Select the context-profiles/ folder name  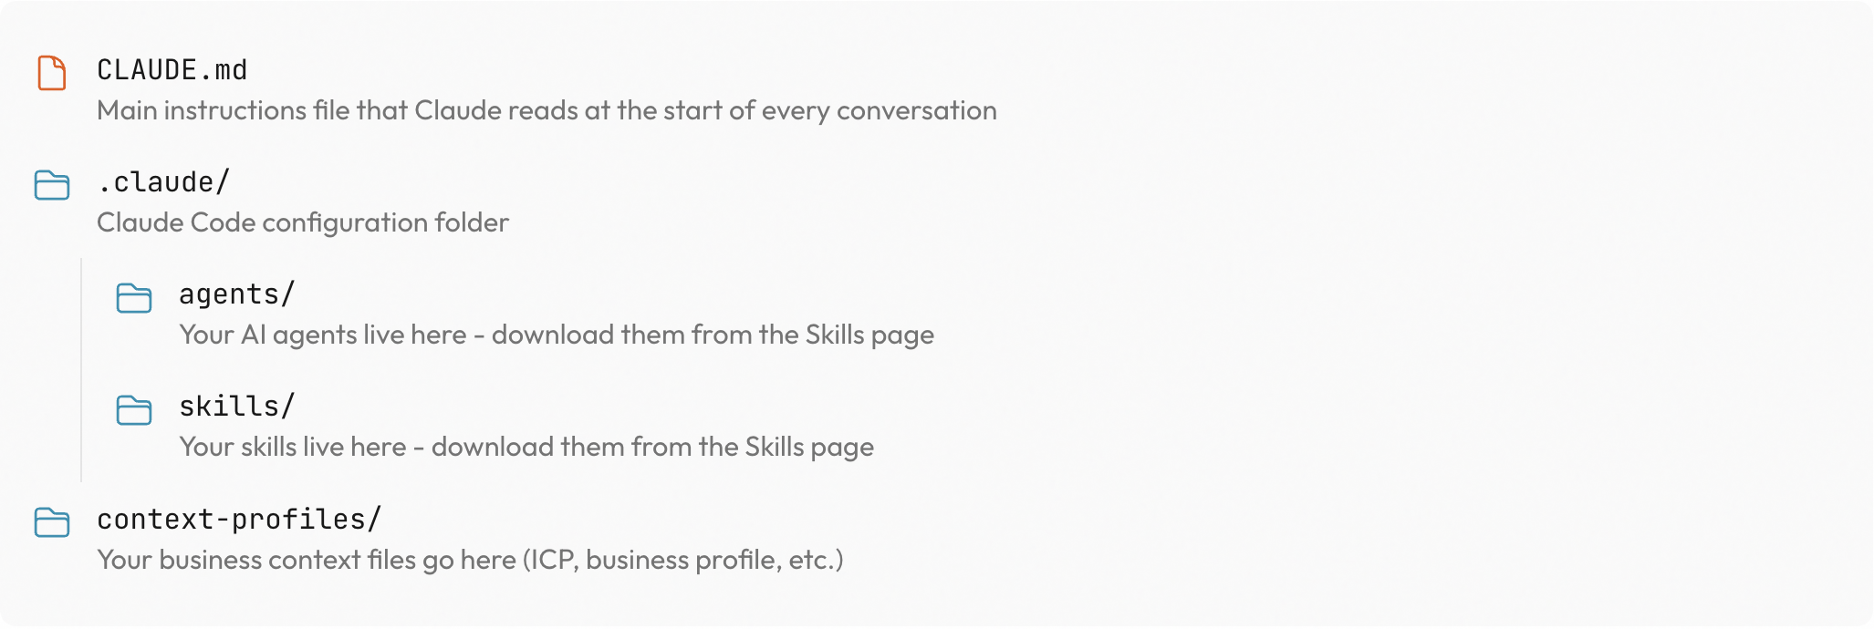coord(239,520)
